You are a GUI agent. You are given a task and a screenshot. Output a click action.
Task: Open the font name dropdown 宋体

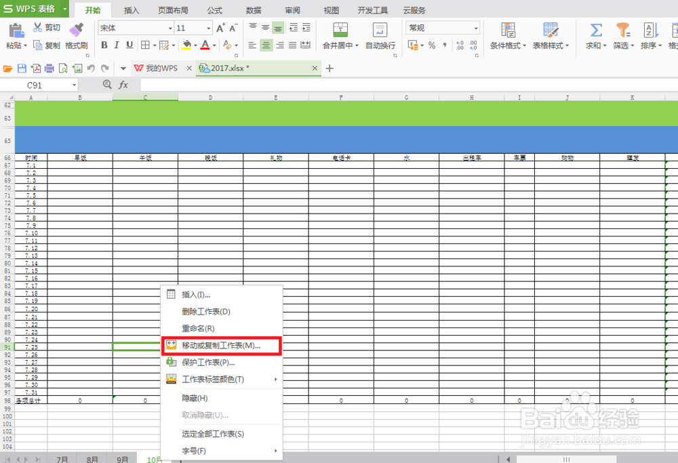(170, 28)
